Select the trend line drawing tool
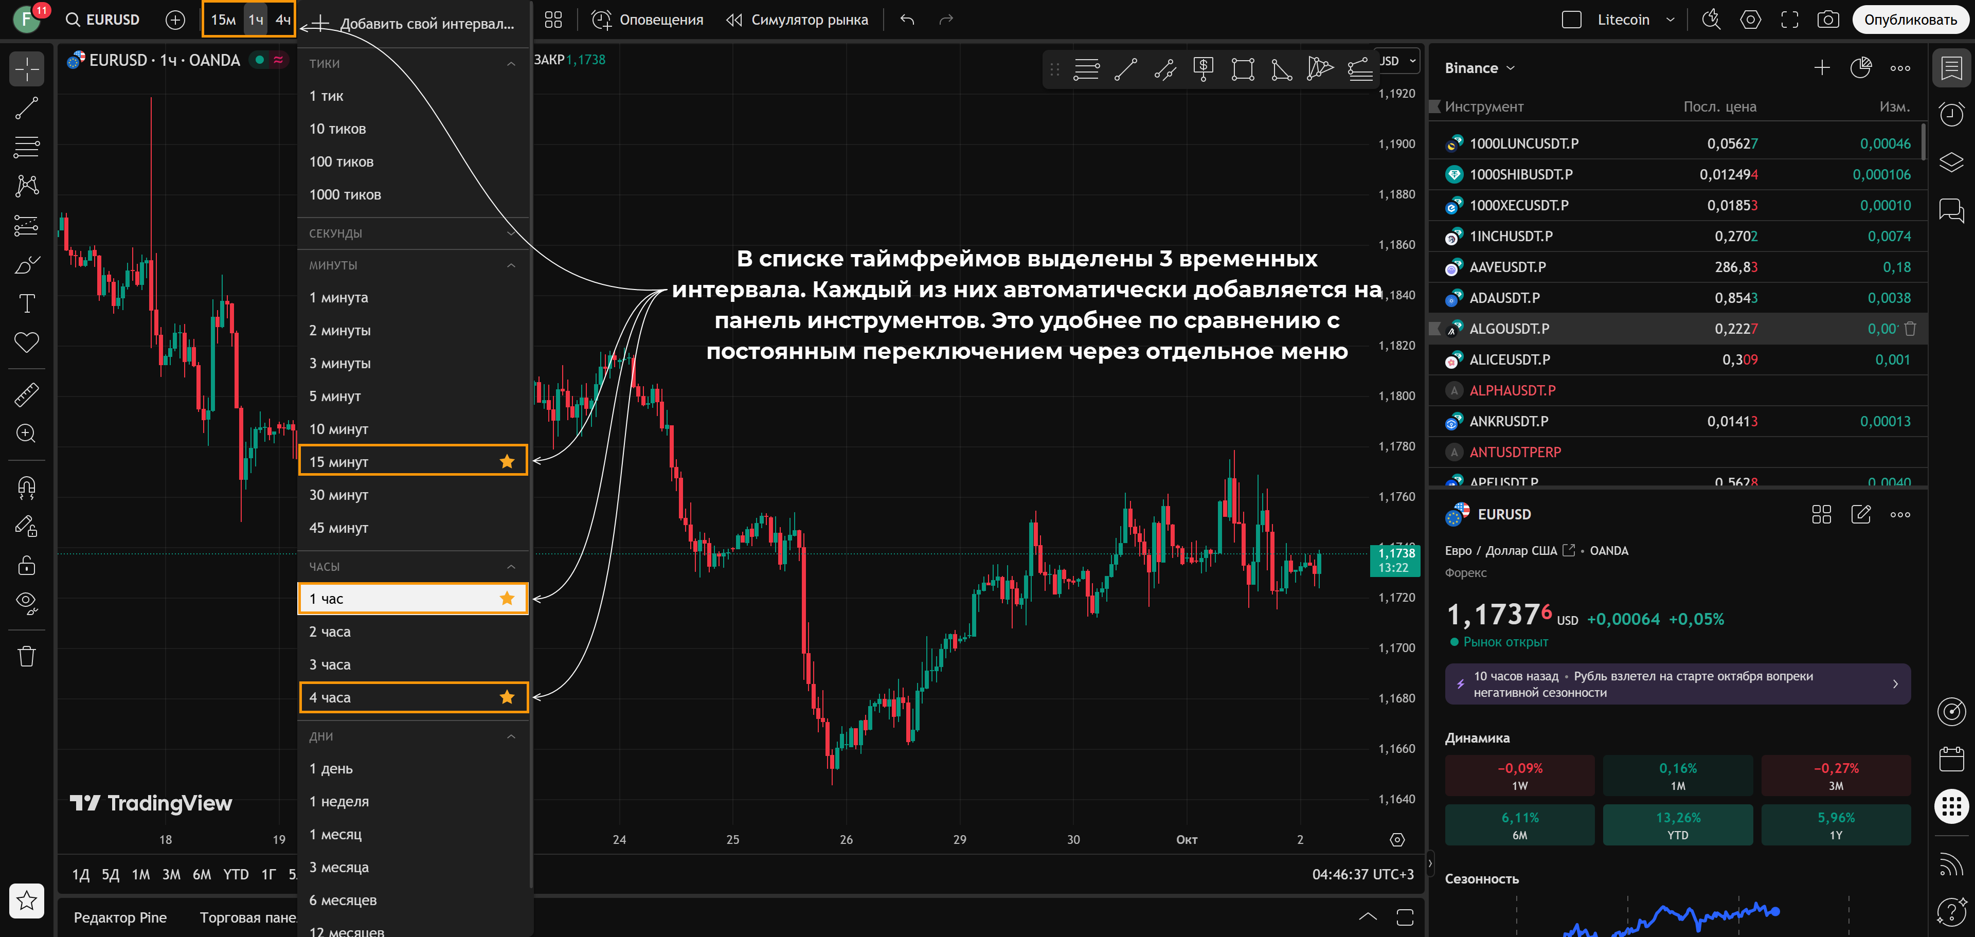Image resolution: width=1975 pixels, height=937 pixels. coord(27,108)
